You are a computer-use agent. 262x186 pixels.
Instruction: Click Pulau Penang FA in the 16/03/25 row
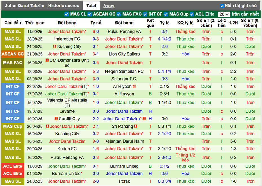67,158
